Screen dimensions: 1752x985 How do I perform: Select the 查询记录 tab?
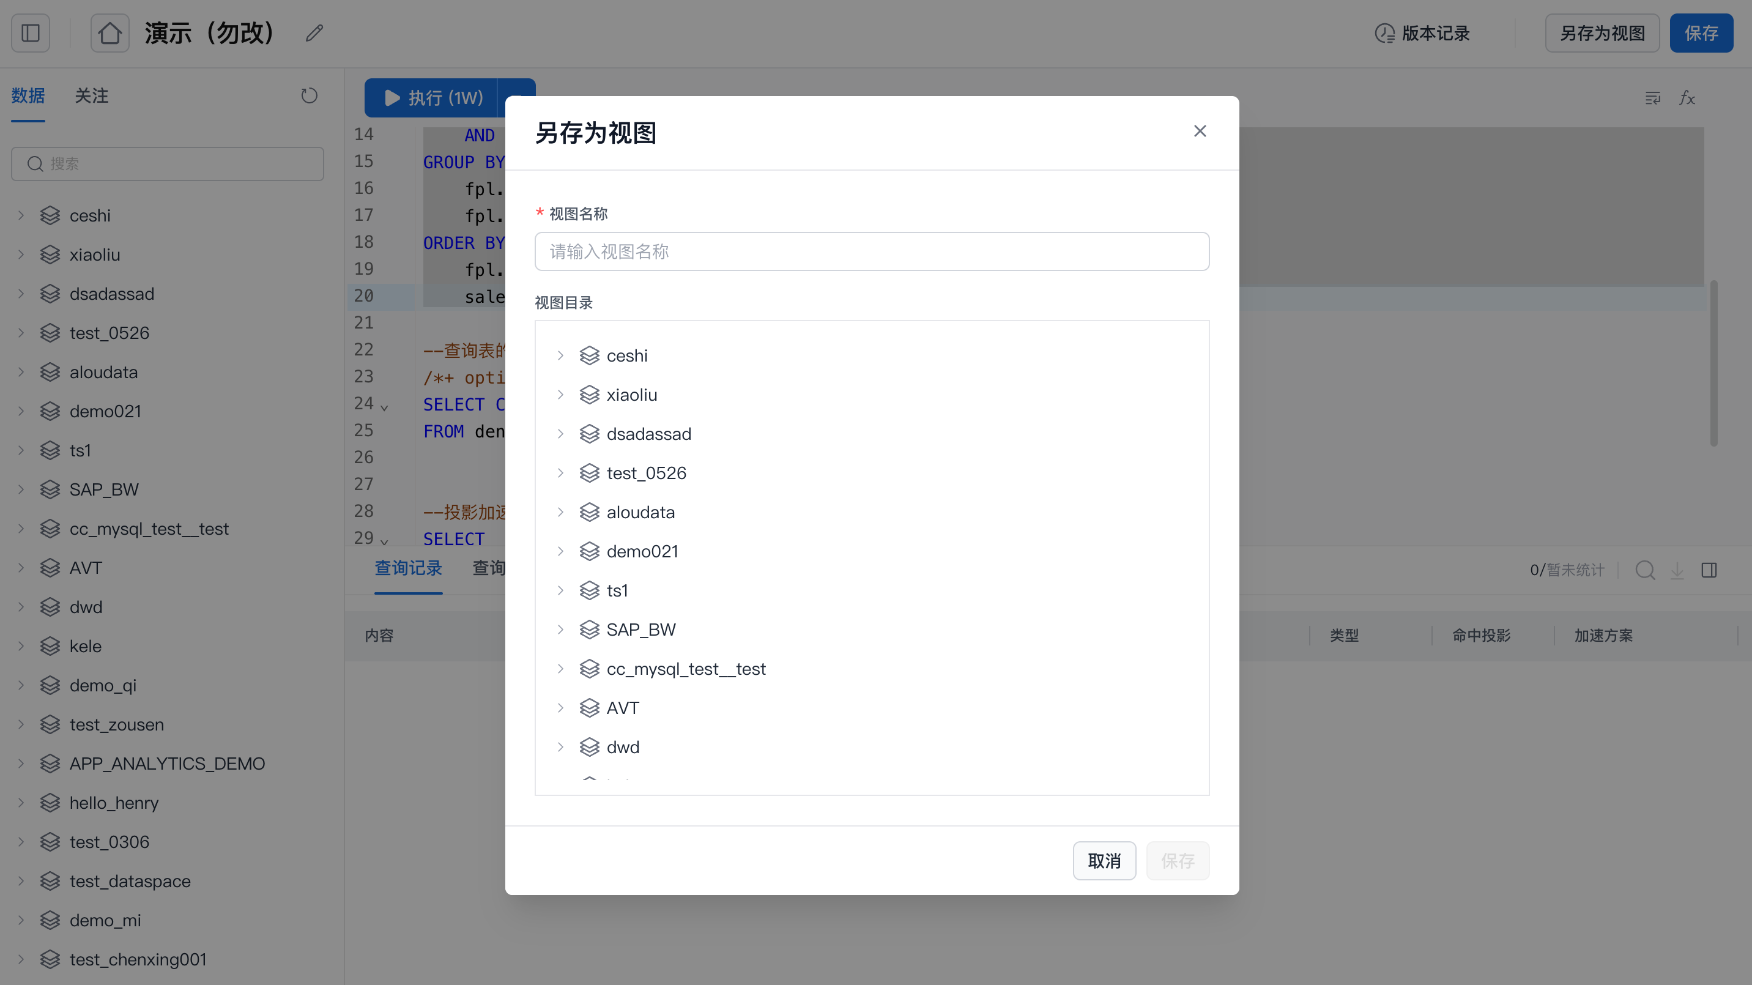pyautogui.click(x=408, y=568)
